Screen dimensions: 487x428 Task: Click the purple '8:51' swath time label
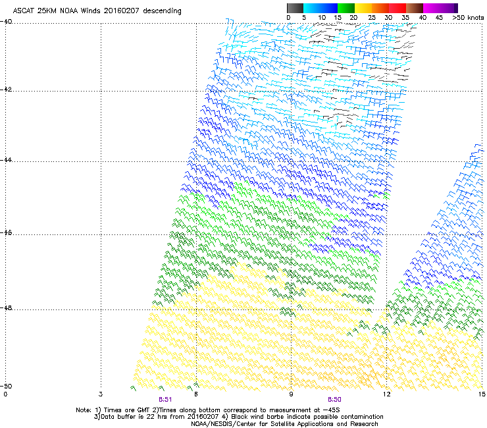165,400
